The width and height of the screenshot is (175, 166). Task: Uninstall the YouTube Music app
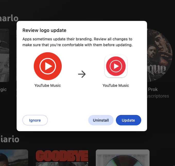point(101,120)
